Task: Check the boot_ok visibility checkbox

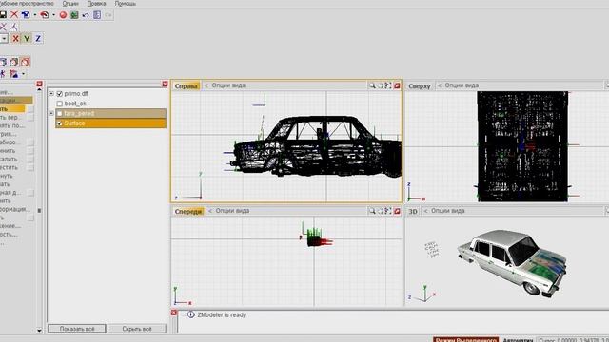Action: tap(59, 104)
